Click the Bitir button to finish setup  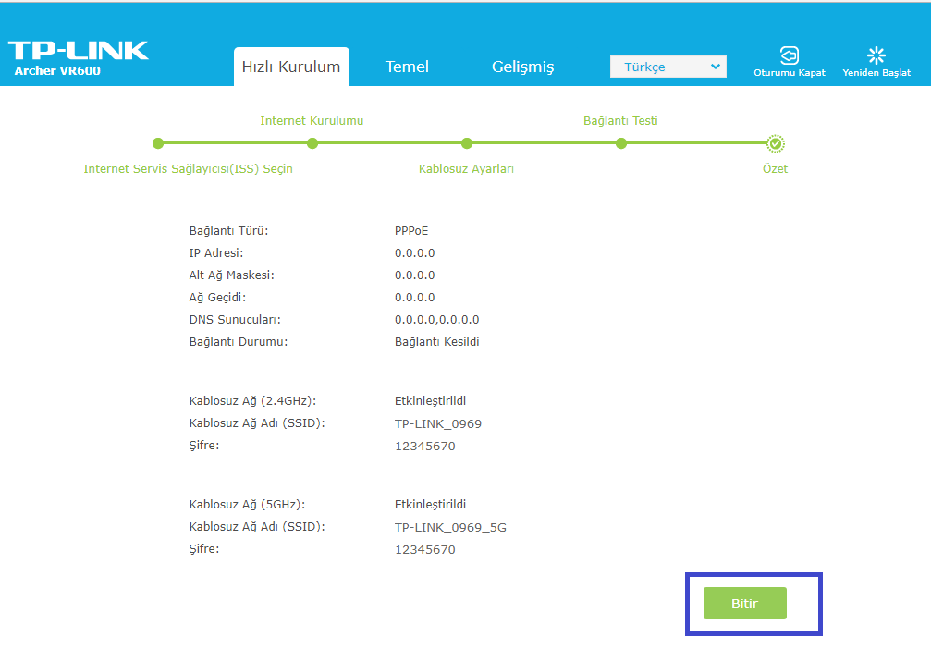pyautogui.click(x=743, y=603)
